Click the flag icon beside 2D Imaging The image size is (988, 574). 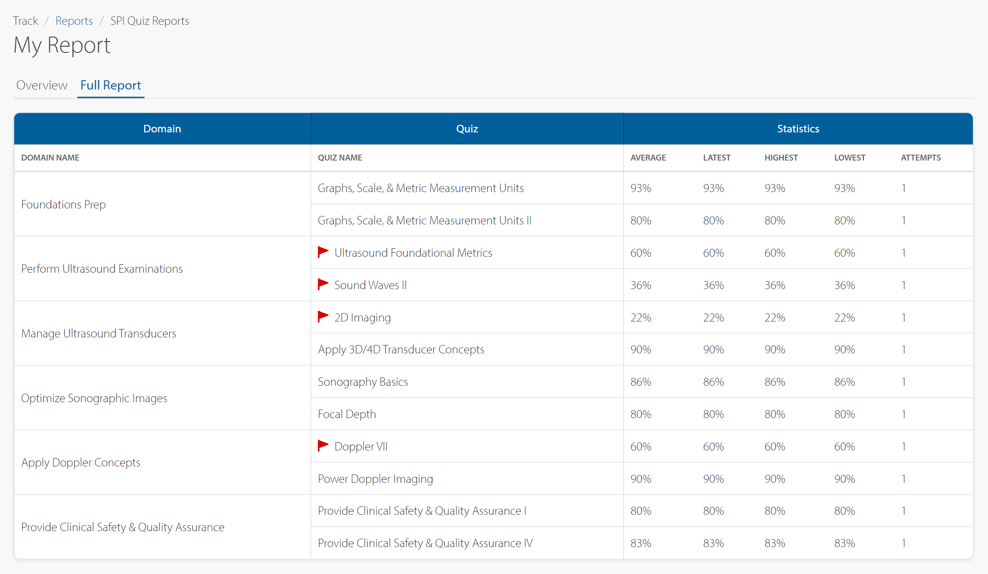323,317
